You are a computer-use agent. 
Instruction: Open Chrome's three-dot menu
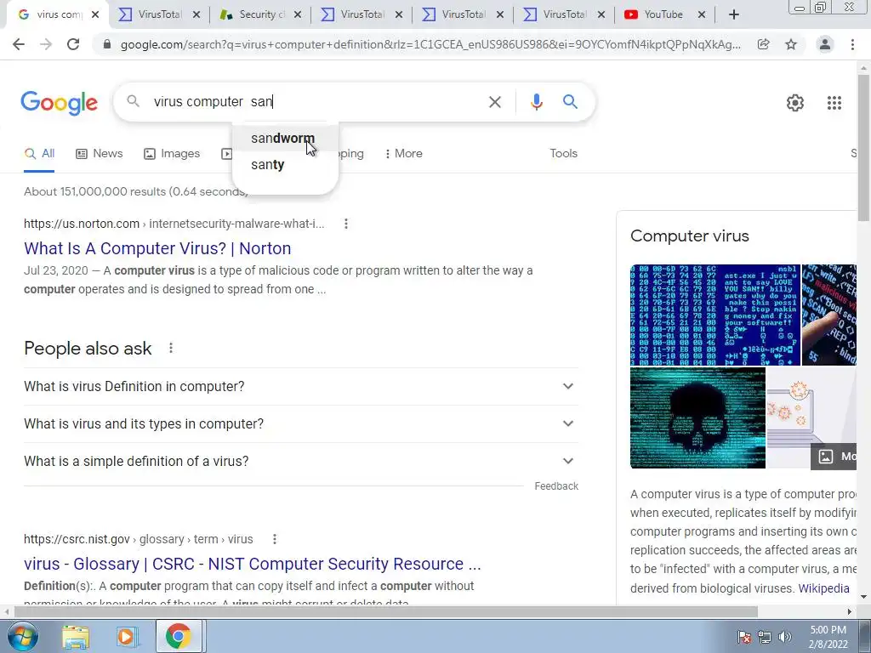coord(852,44)
